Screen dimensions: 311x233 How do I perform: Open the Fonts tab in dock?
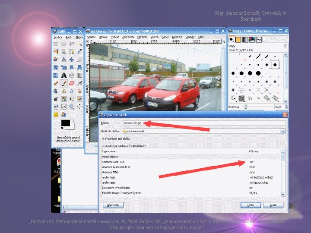[258, 39]
